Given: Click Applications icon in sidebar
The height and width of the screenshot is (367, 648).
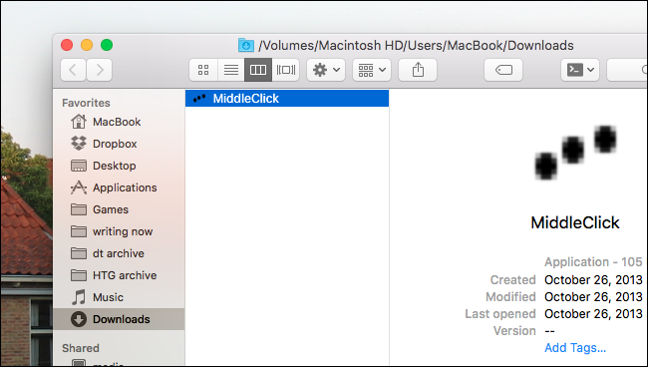Looking at the screenshot, I should (x=79, y=187).
